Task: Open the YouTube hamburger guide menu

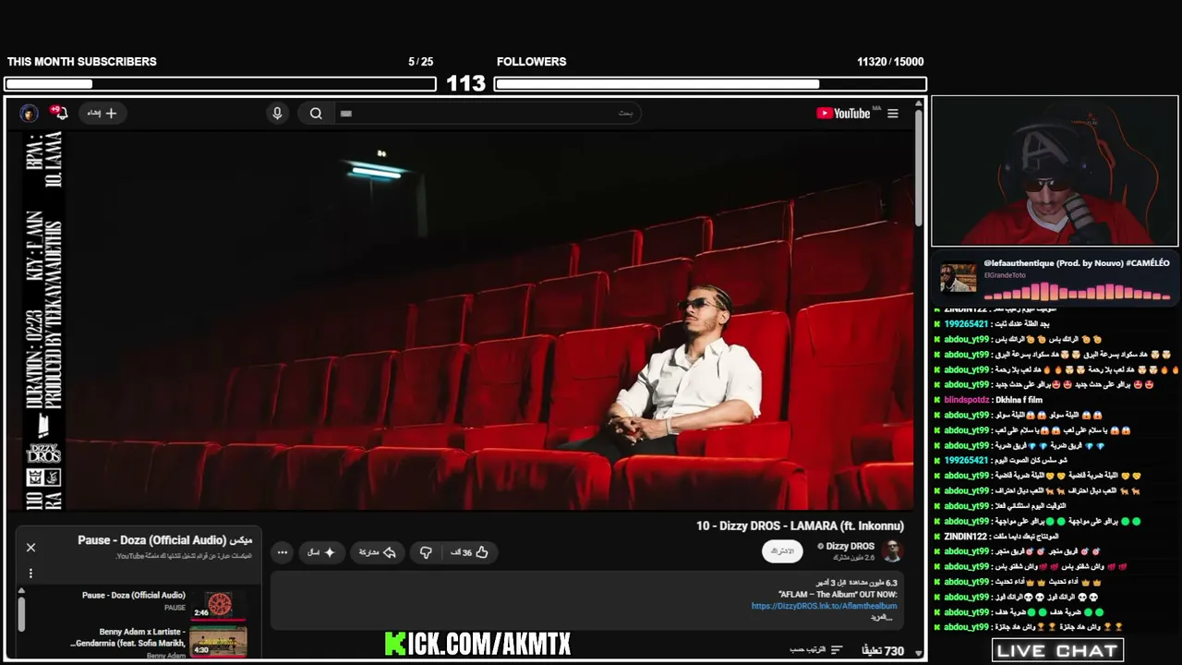Action: pos(893,114)
